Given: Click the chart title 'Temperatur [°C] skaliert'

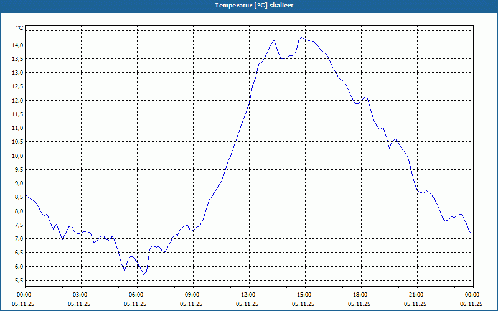Looking at the screenshot, I should (254, 6).
